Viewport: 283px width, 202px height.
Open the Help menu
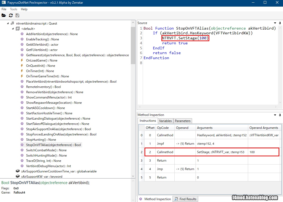click(x=24, y=9)
